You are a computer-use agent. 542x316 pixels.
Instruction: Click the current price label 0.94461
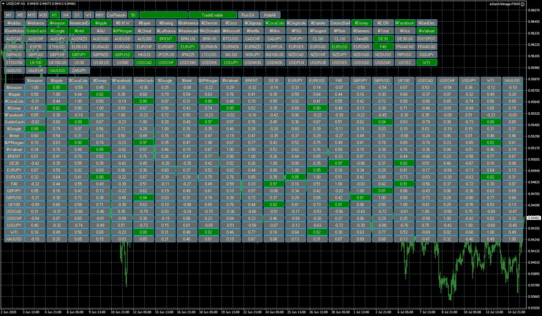tap(534, 218)
